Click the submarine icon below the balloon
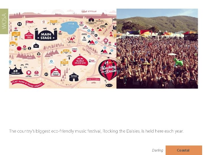This screenshot has height=155, width=207. (109, 85)
